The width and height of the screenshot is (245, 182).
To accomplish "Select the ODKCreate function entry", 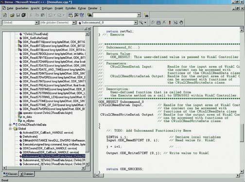I will tap(50, 149).
